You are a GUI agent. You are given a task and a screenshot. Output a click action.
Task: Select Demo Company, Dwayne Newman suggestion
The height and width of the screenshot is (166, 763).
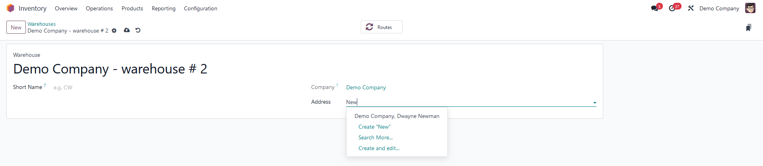(397, 116)
